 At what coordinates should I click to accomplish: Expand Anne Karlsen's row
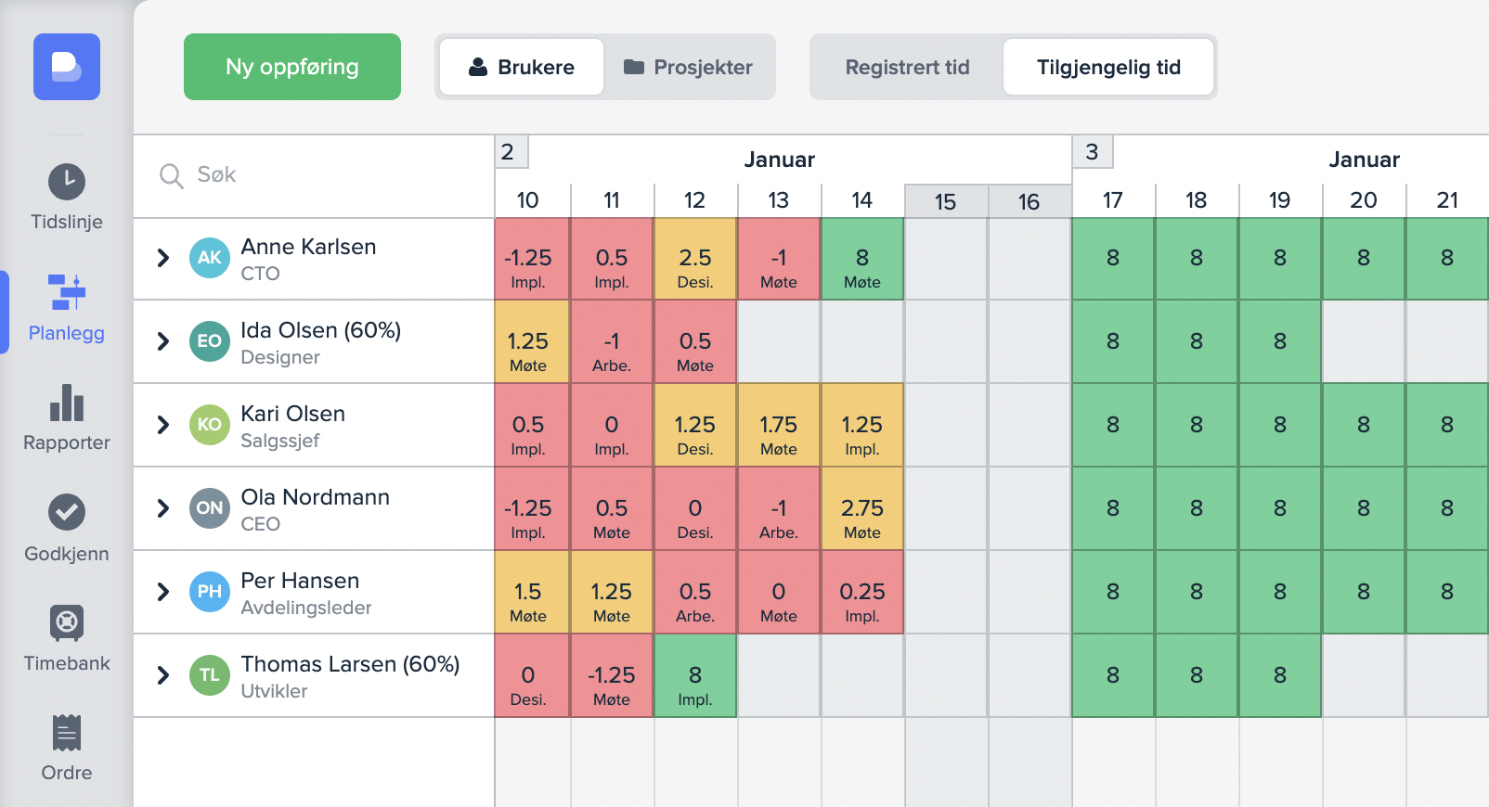click(x=163, y=258)
